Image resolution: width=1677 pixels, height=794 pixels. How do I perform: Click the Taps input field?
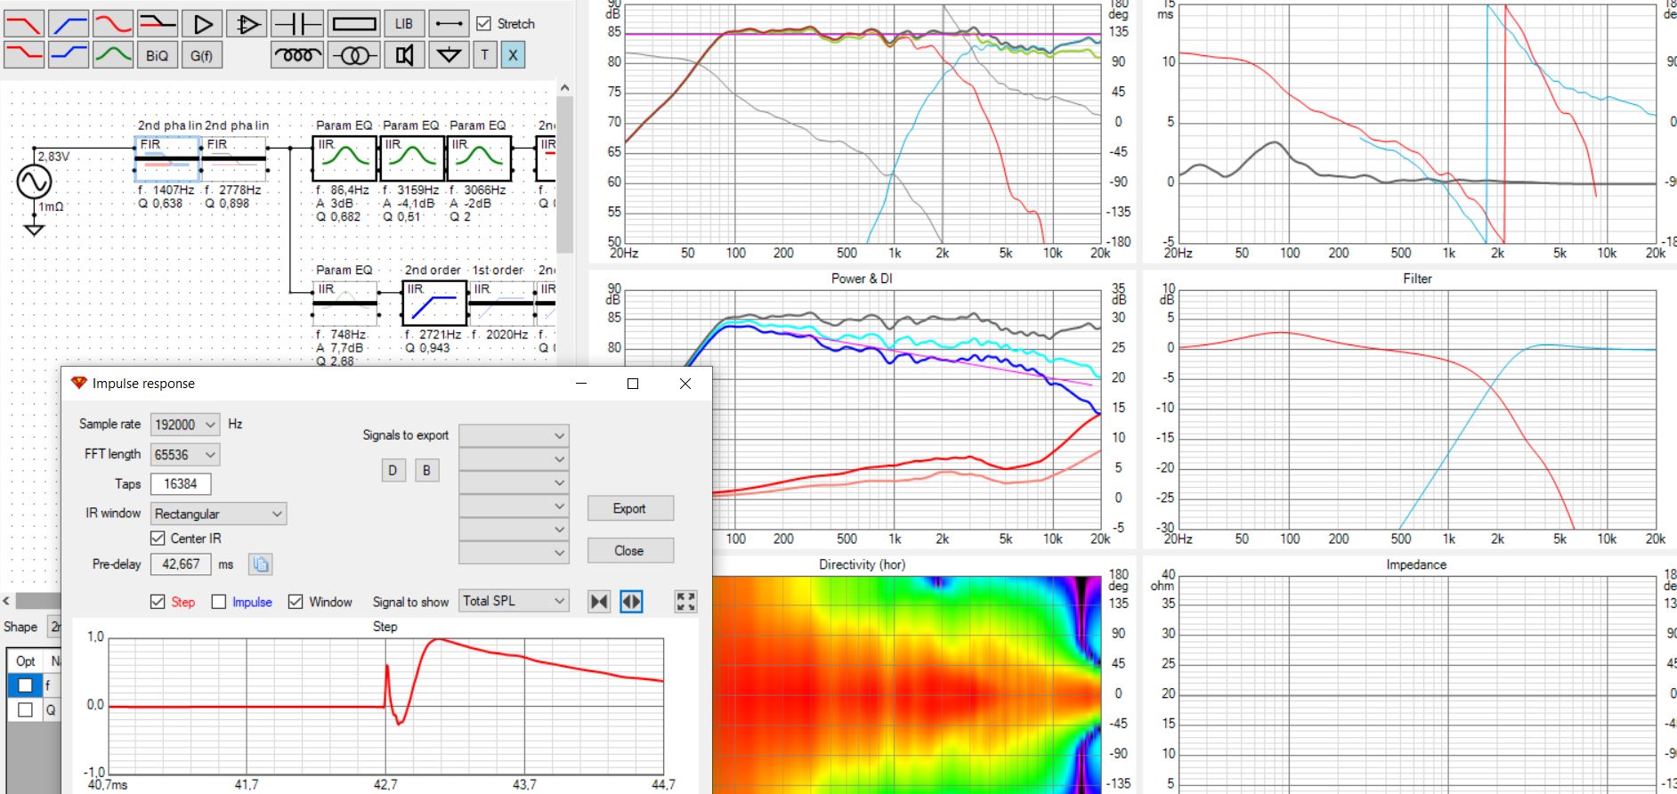tap(181, 484)
